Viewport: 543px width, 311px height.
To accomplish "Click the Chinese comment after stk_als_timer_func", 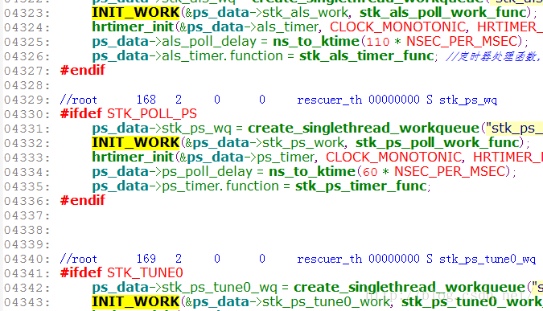I will [x=493, y=56].
